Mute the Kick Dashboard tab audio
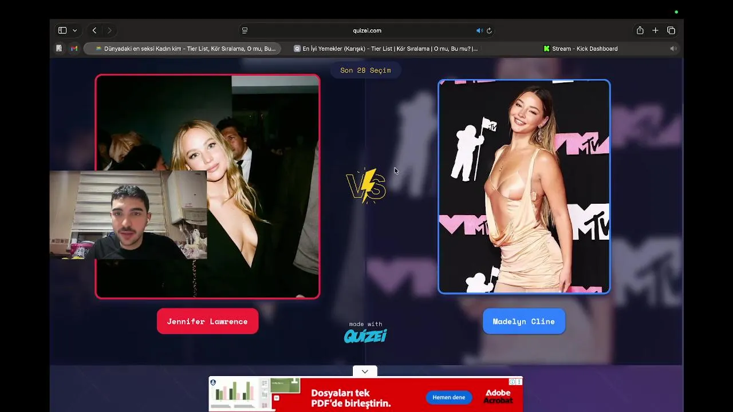 pyautogui.click(x=673, y=49)
